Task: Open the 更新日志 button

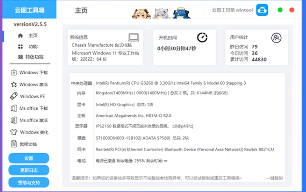Action: pyautogui.click(x=28, y=170)
